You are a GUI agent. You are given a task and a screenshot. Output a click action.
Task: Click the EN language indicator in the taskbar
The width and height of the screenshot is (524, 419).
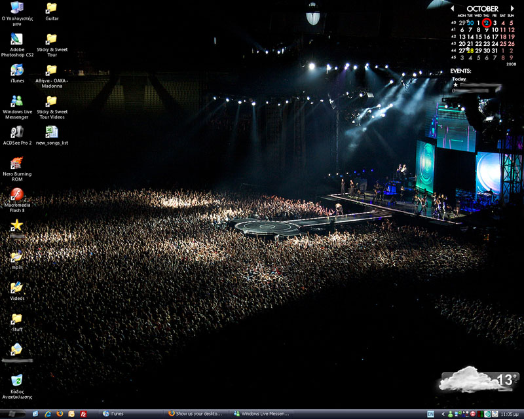(x=430, y=414)
